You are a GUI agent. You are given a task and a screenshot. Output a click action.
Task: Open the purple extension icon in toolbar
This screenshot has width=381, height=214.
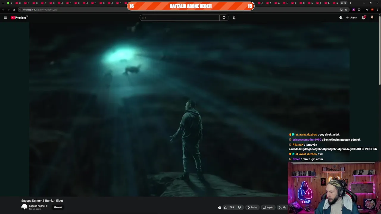click(354, 10)
